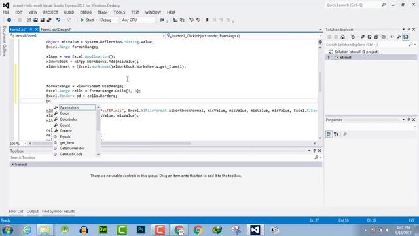The height and width of the screenshot is (236, 419).
Task: Open the TOOLS menu
Action: click(119, 12)
